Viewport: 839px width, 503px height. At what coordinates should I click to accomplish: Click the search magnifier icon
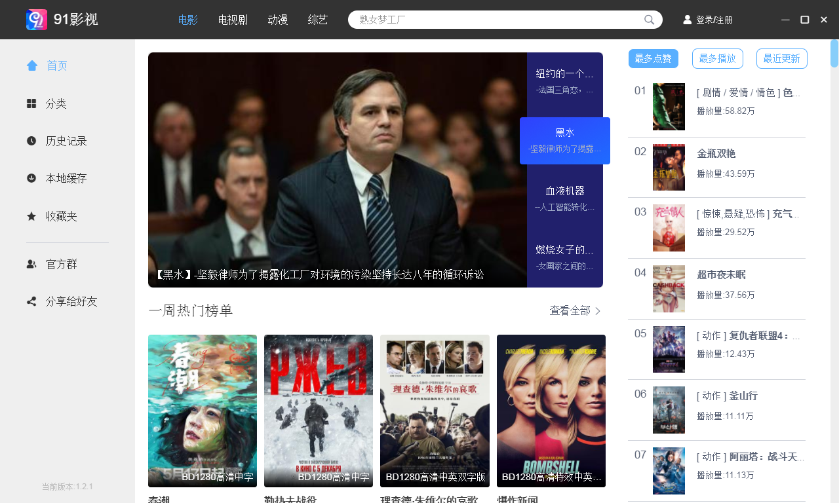click(x=650, y=20)
